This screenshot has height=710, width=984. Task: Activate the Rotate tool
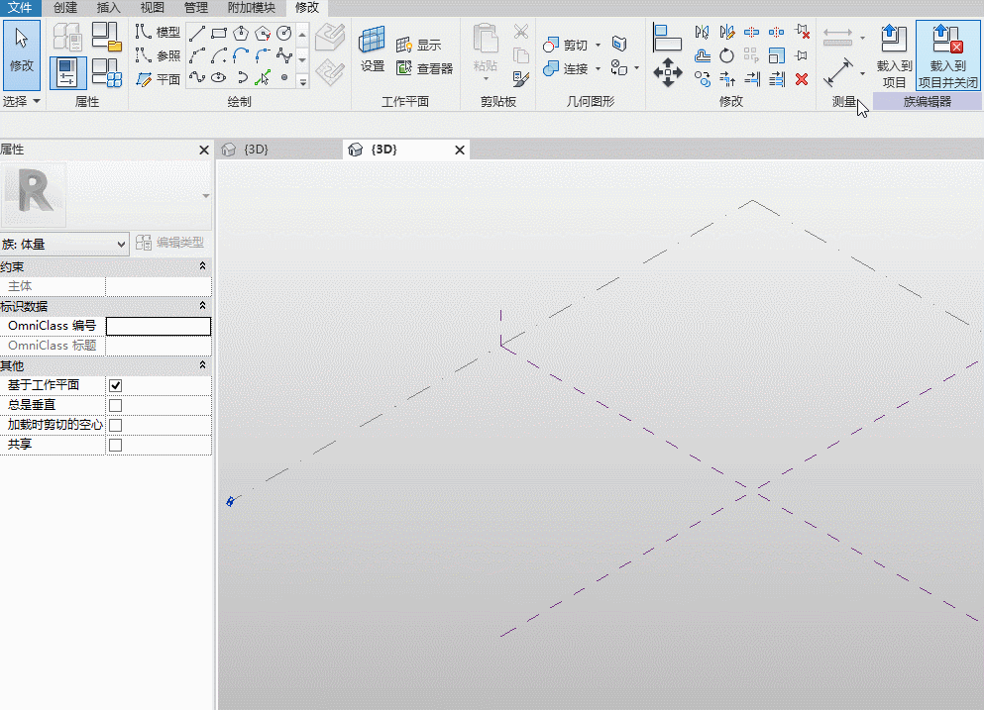(x=726, y=55)
